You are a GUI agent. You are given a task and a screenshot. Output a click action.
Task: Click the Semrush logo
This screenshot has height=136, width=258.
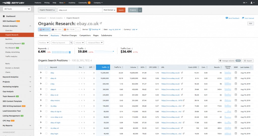pos(13,3)
